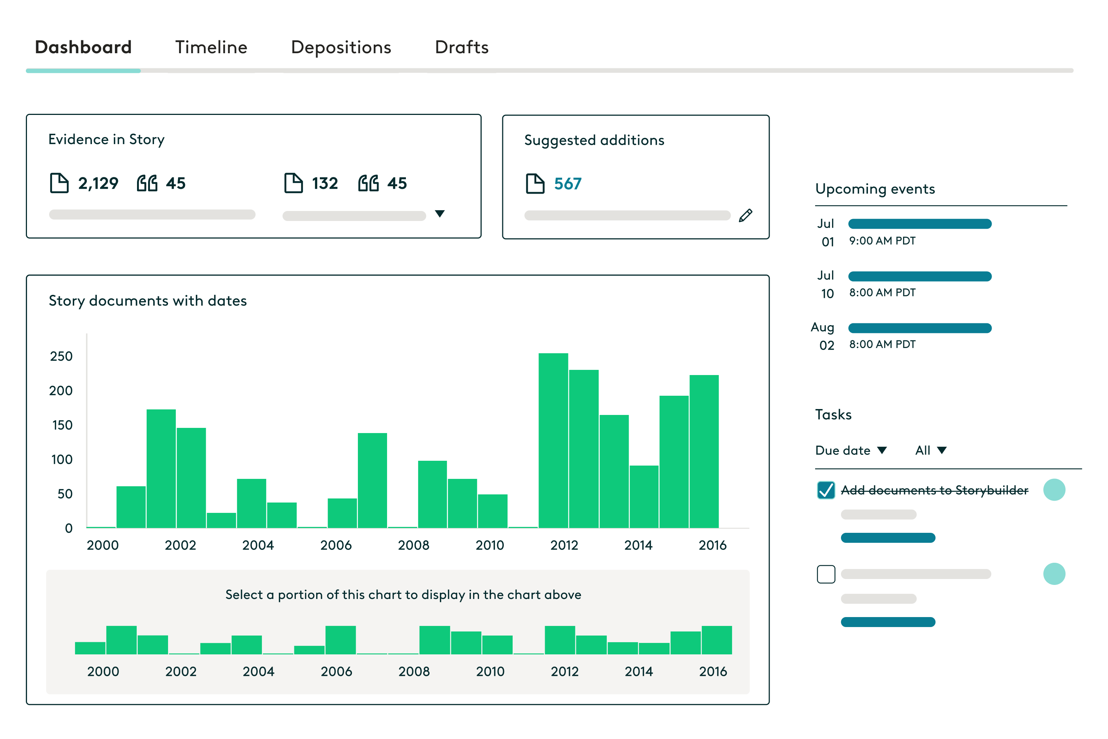Click the Story documents with dates title
1108x739 pixels.
[147, 301]
